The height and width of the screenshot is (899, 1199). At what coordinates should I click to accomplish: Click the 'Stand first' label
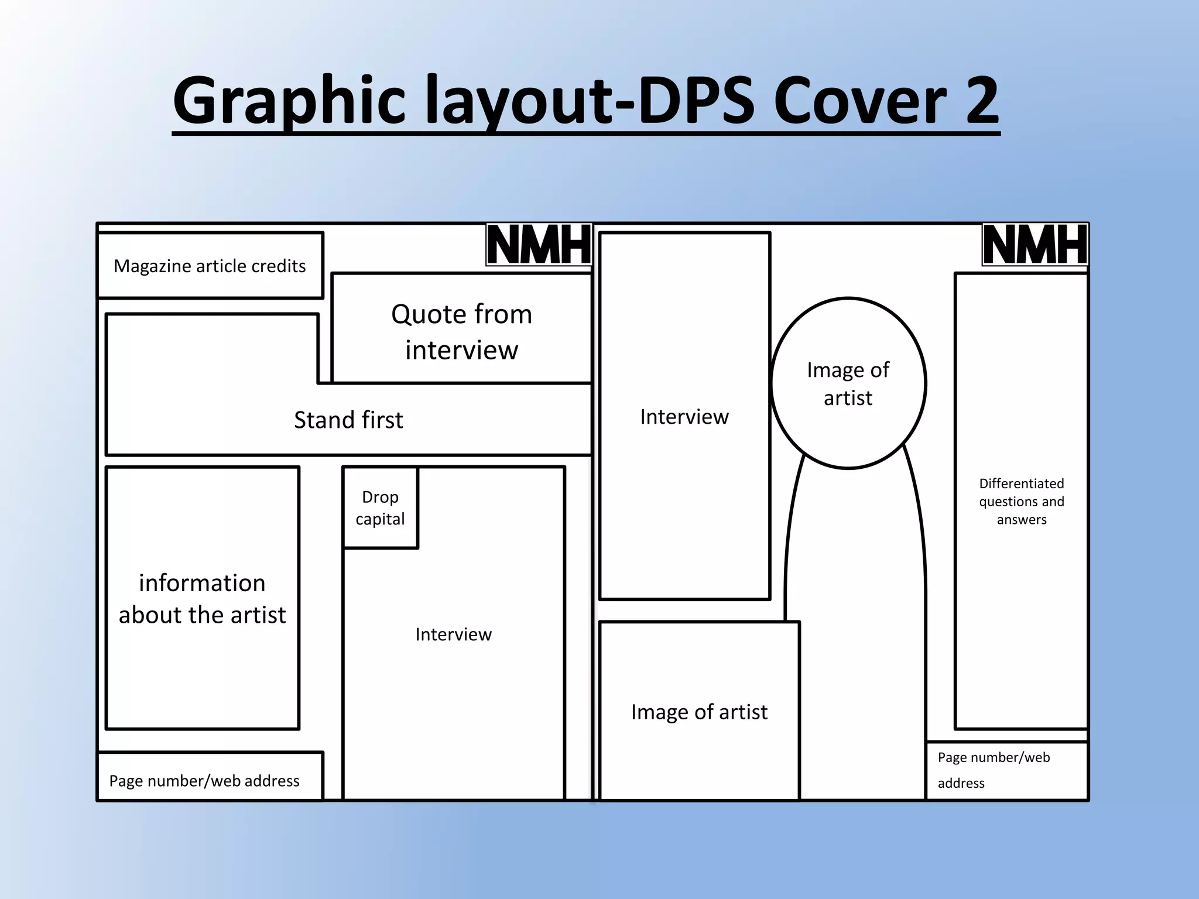tap(348, 420)
